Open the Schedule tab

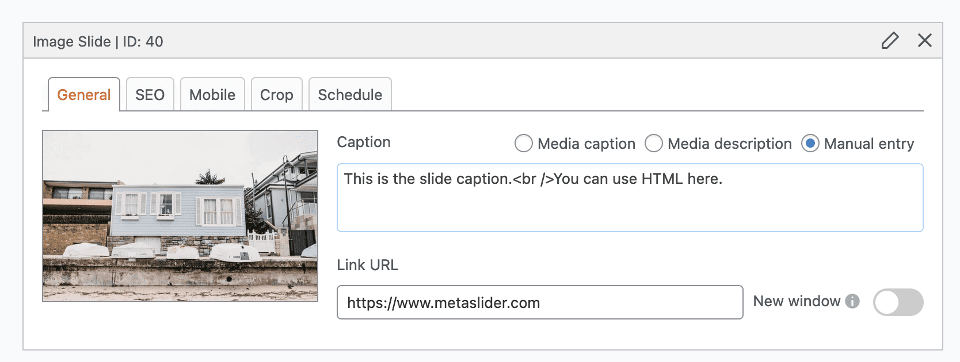tap(350, 94)
